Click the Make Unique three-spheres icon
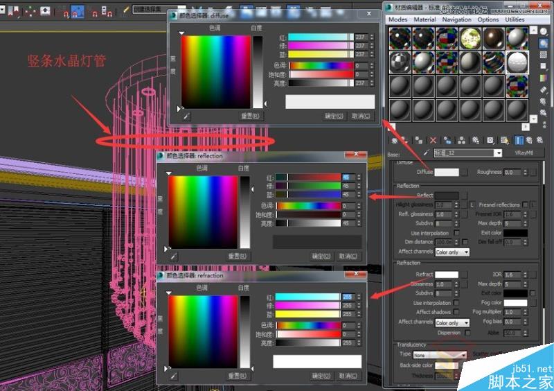Viewport: 554px width, 391px height. click(461, 141)
